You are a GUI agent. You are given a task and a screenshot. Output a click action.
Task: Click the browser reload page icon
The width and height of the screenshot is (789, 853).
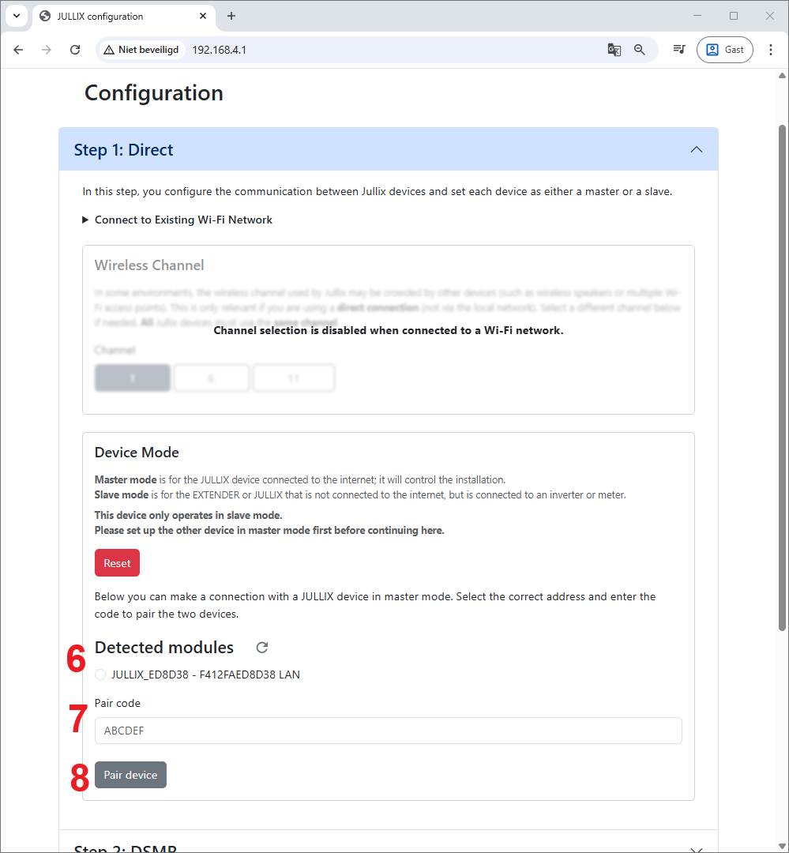(x=75, y=50)
